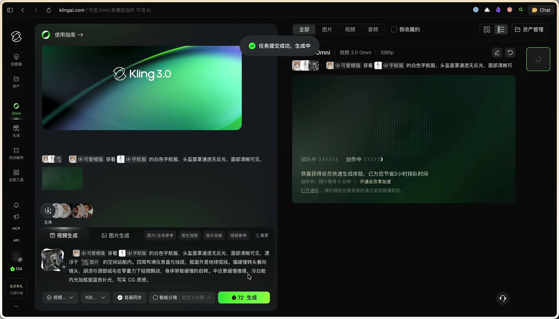Click 打开通知 link
Screen dimensions: 559x319
310,190
